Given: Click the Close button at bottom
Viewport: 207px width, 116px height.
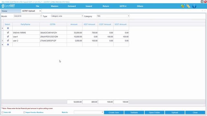Looking at the screenshot, I should 195,112.
